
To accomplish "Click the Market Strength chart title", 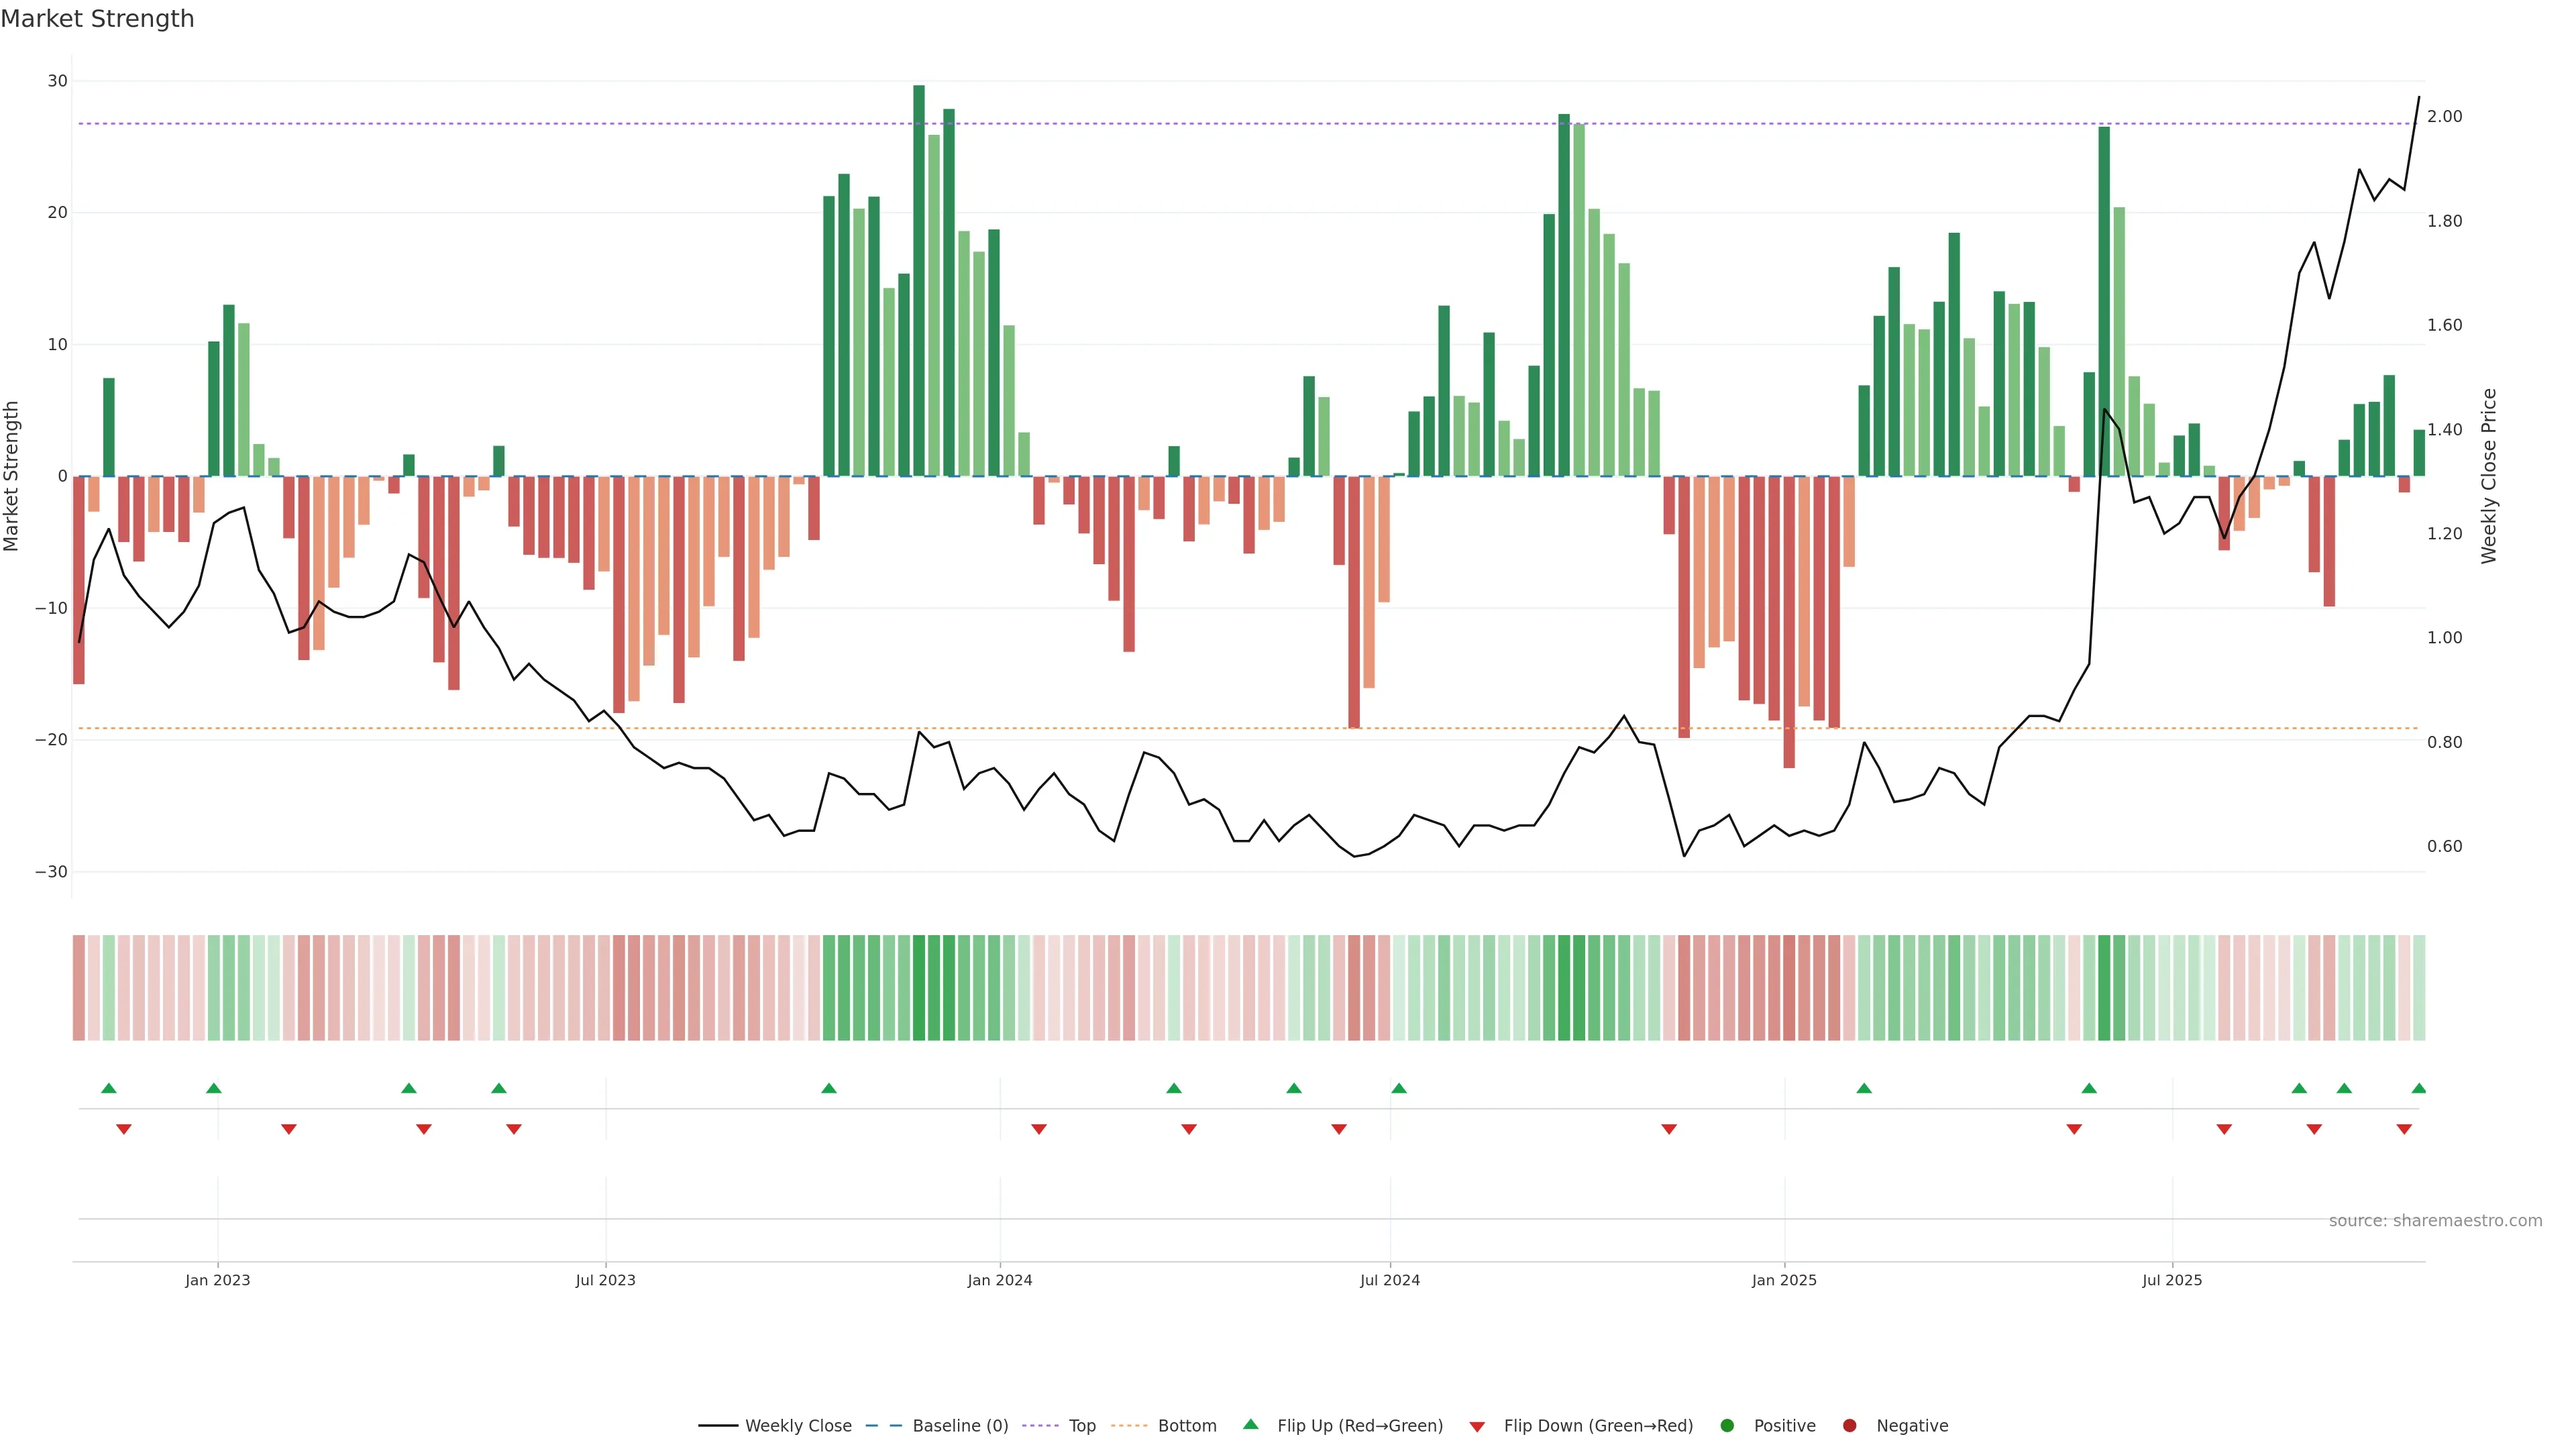I will pos(97,19).
